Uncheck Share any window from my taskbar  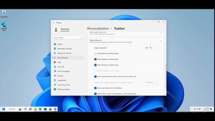[95, 88]
